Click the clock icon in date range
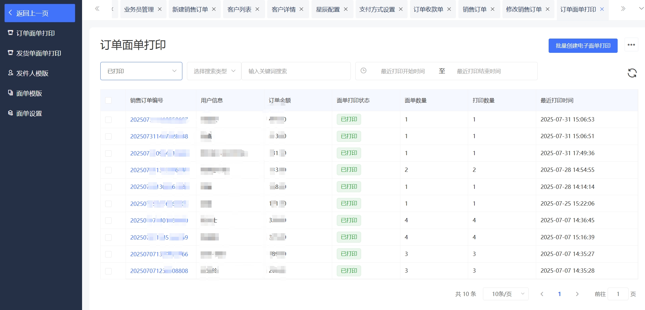The height and width of the screenshot is (310, 645). [363, 71]
